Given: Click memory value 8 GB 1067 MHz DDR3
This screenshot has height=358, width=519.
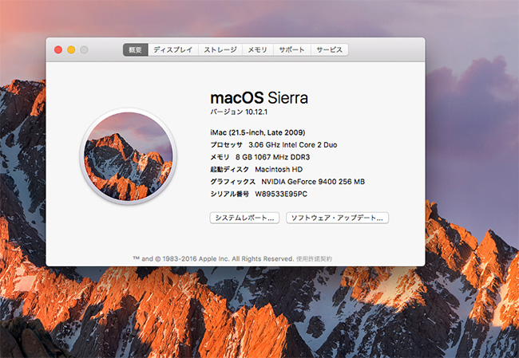Looking at the screenshot, I should tap(273, 157).
